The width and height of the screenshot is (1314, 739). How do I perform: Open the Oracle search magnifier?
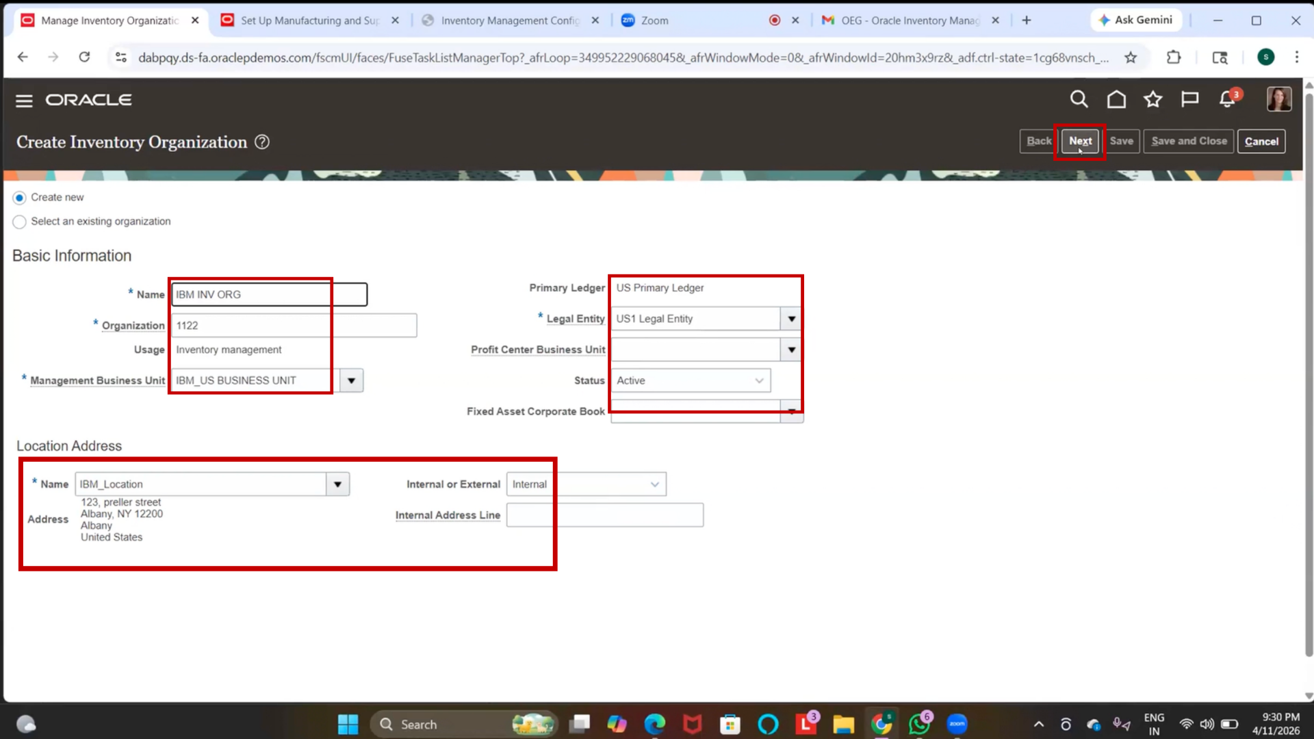tap(1079, 99)
